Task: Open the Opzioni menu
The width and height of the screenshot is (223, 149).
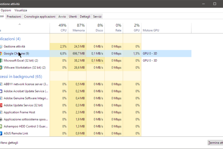Action: pyautogui.click(x=6, y=10)
